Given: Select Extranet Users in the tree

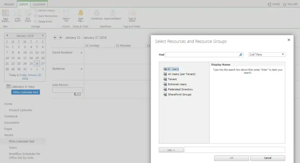Looking at the screenshot, I should coord(177,84).
